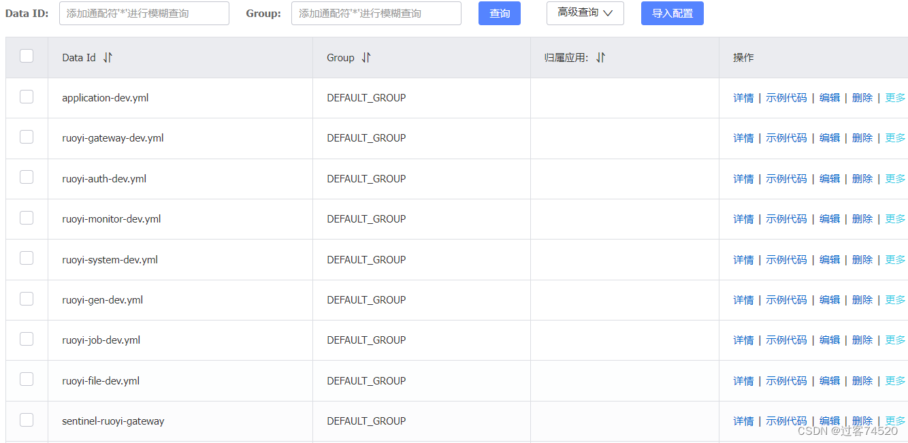This screenshot has height=443, width=908.
Task: Click 删除 for application-dev.yml
Action: coord(862,98)
